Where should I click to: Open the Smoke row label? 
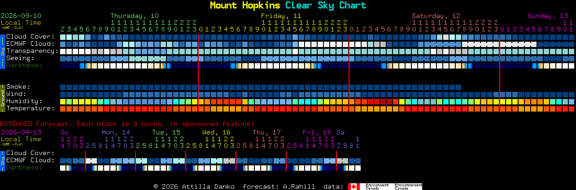point(18,87)
